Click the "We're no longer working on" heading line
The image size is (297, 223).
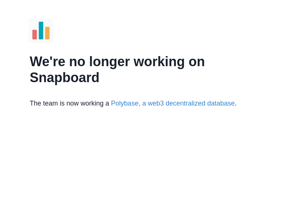[x=117, y=62]
